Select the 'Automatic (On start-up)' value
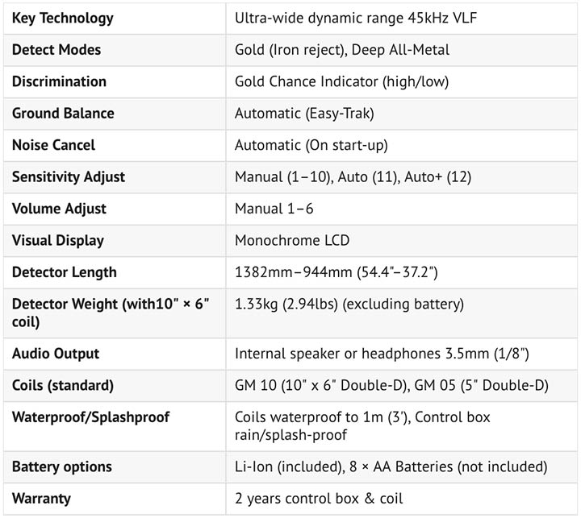This screenshot has height=518, width=581. coord(311,145)
